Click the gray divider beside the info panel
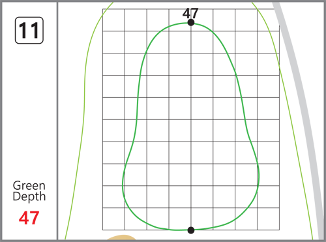Image resolution: width=326 pixels, height=242 pixels. [x=57, y=121]
